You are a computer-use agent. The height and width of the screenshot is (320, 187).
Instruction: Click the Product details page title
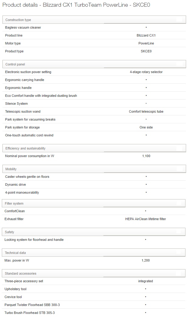point(76,5)
